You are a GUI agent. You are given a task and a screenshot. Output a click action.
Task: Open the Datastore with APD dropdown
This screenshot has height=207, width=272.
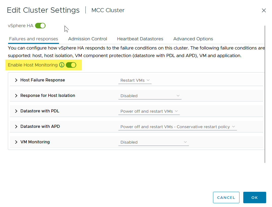[177, 127]
